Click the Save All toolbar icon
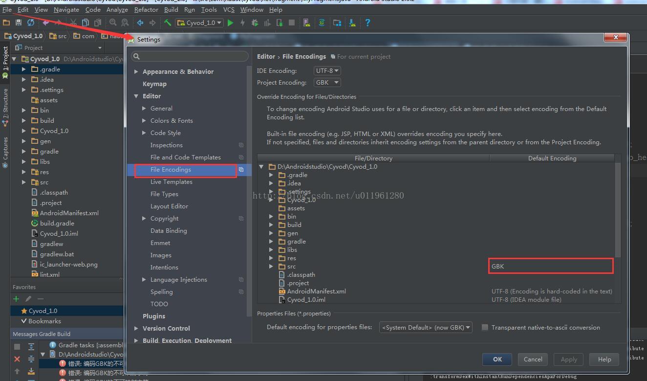The width and height of the screenshot is (647, 381). point(19,22)
